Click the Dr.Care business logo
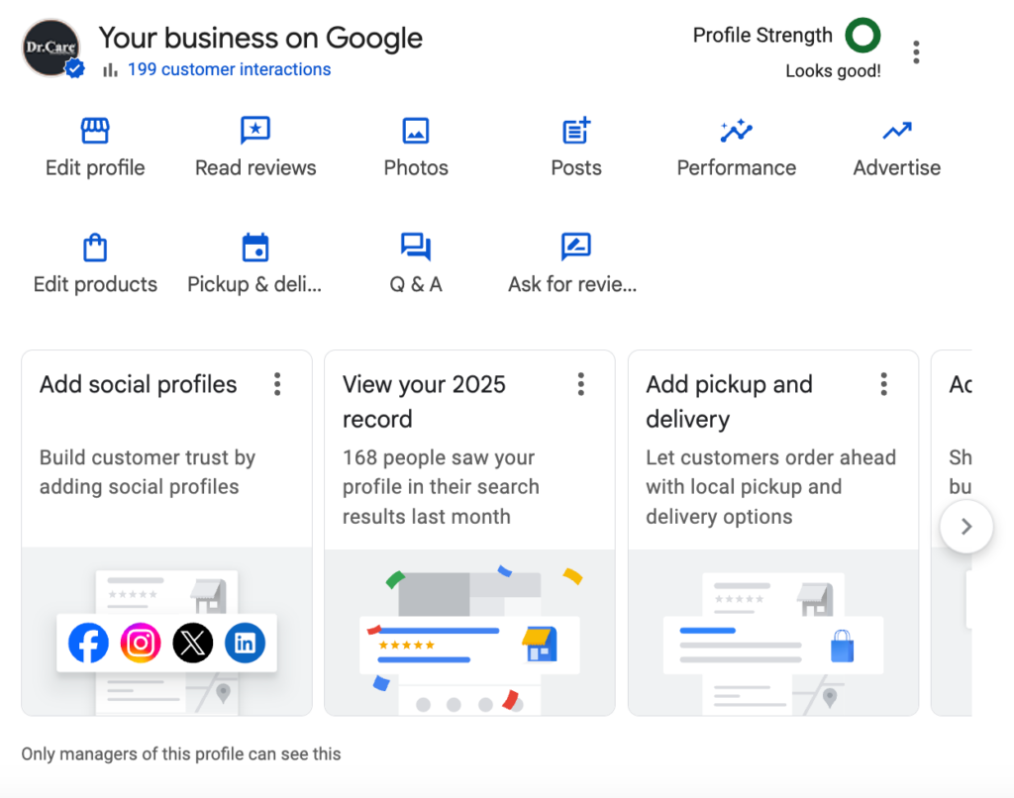Screen dimensions: 1014x798 [x=51, y=48]
